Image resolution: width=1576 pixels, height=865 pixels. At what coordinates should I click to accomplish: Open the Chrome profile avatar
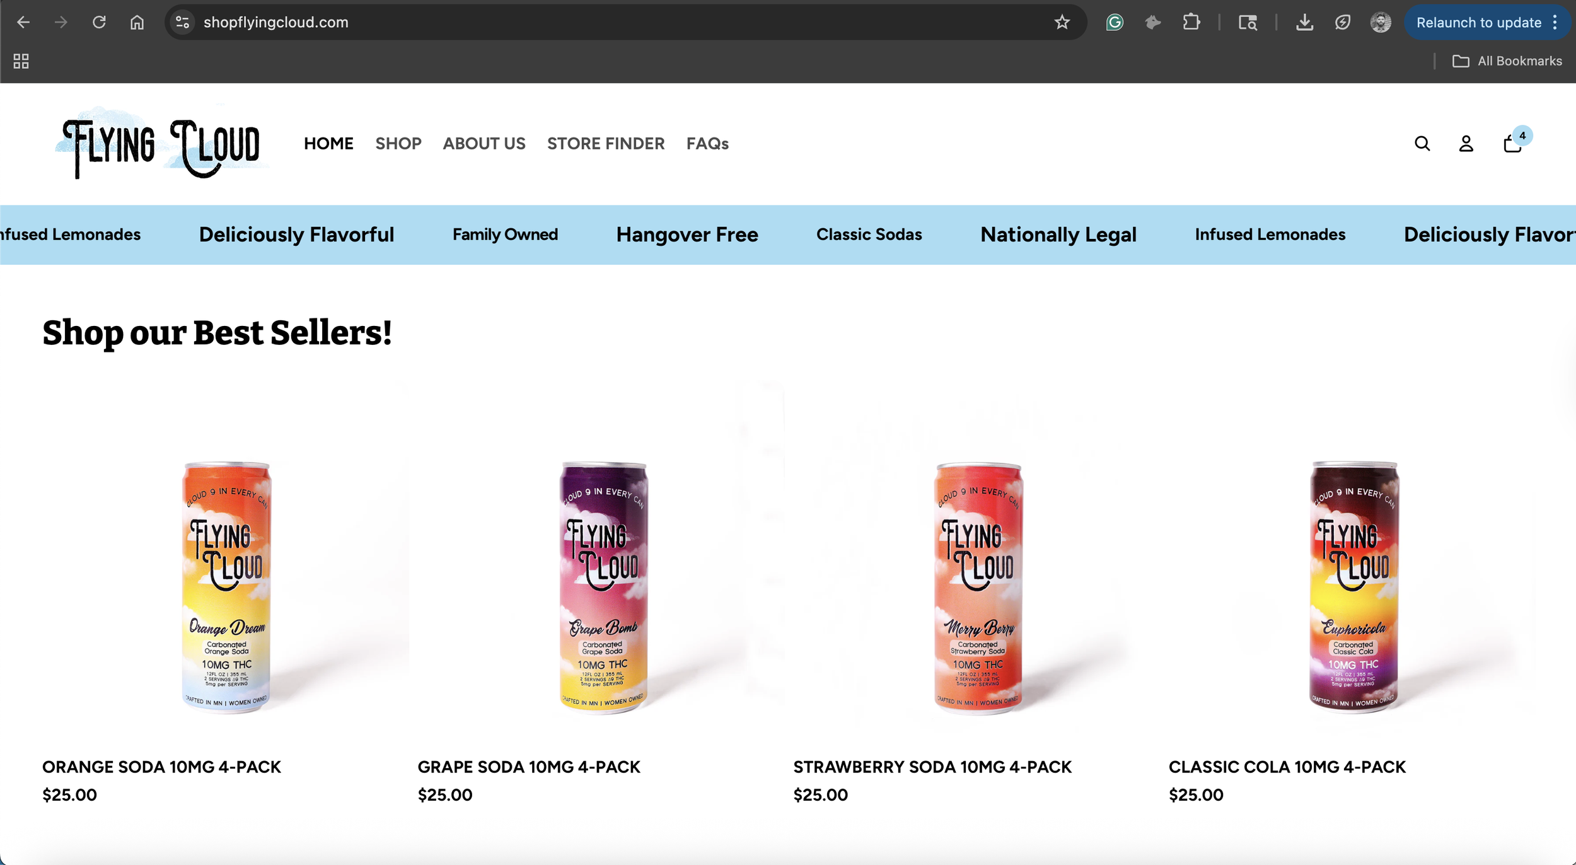[1381, 23]
